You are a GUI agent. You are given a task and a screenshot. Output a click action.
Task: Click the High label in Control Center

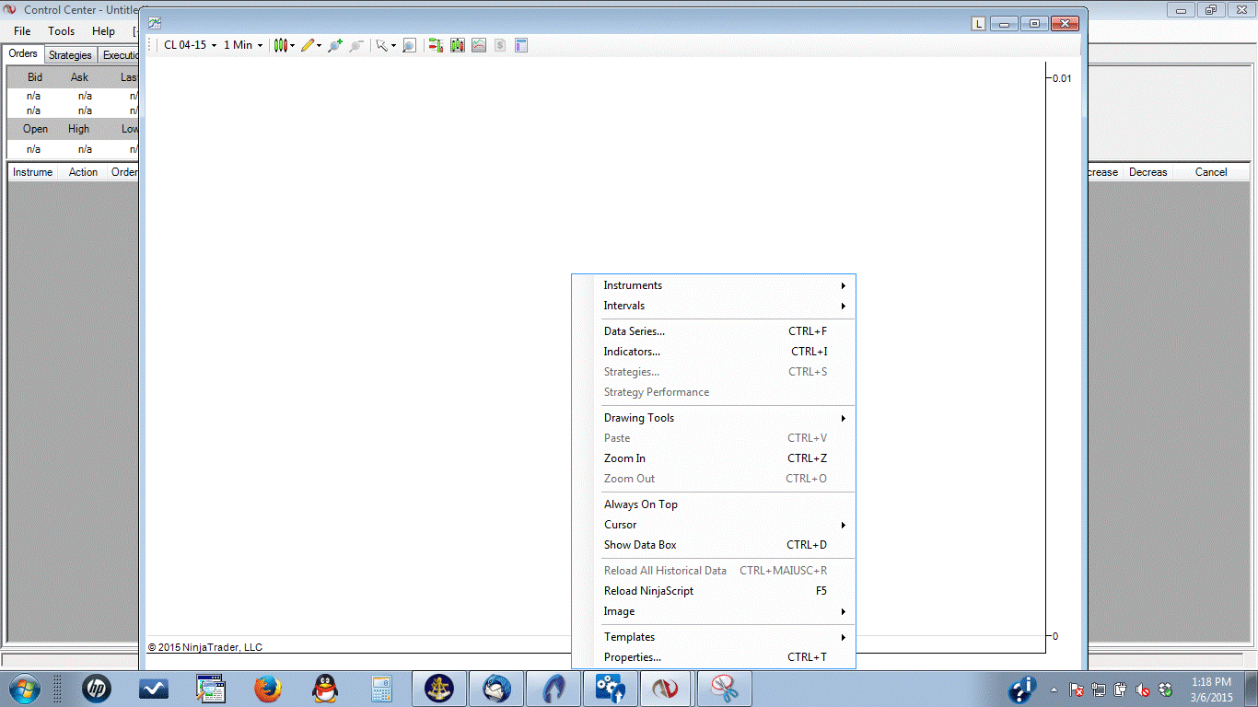pos(79,129)
